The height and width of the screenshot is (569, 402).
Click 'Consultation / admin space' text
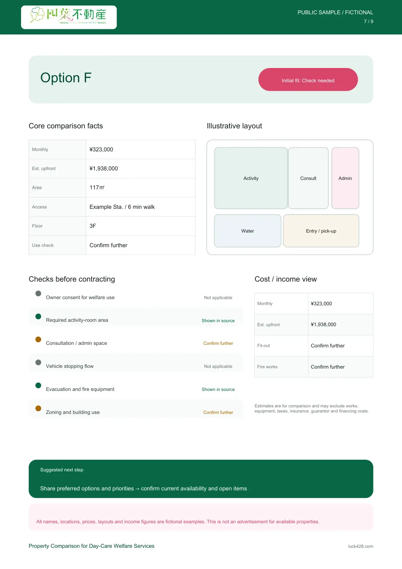coord(76,343)
